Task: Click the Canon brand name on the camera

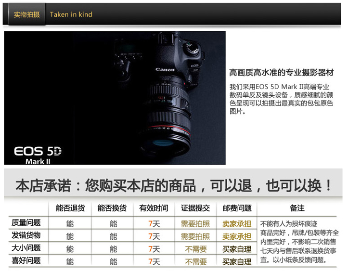Action: click(165, 69)
